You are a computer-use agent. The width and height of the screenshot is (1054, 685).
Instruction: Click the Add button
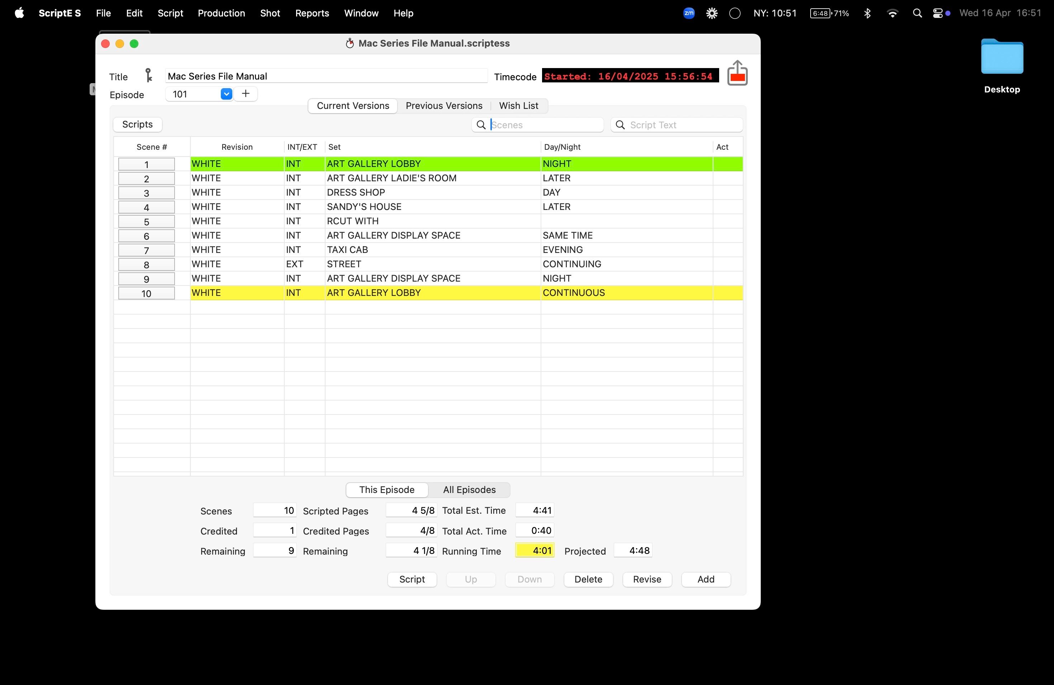(706, 579)
